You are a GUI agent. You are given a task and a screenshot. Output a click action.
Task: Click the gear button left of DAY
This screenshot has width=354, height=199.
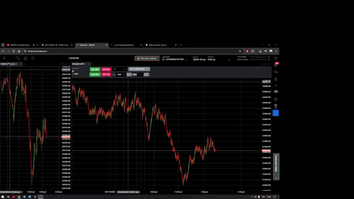point(129,75)
